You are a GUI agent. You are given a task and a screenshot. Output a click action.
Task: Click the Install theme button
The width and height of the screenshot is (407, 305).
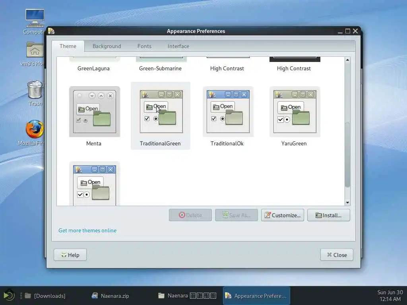329,215
